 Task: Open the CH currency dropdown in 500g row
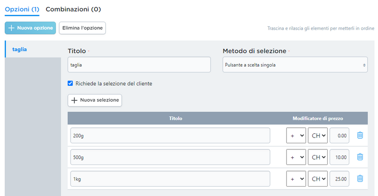[318, 157]
